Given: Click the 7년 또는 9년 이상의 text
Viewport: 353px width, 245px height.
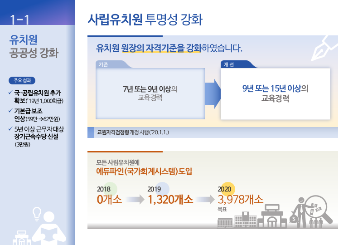Looking at the screenshot, I should click(150, 89).
